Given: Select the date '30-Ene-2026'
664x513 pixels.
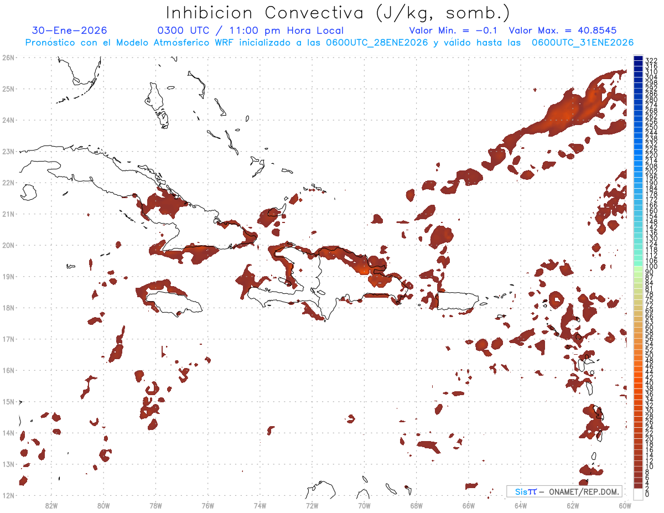Looking at the screenshot, I should coord(70,30).
